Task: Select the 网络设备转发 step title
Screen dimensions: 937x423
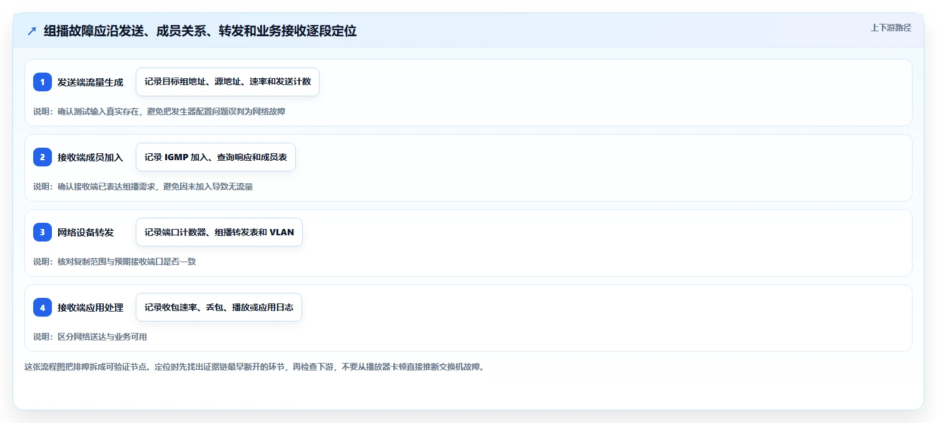Action: [x=86, y=232]
